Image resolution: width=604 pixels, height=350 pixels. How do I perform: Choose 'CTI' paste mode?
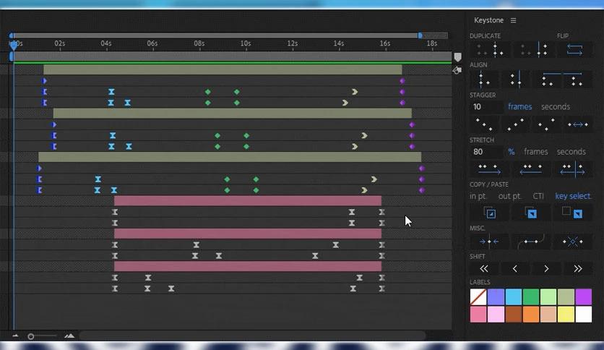point(538,196)
